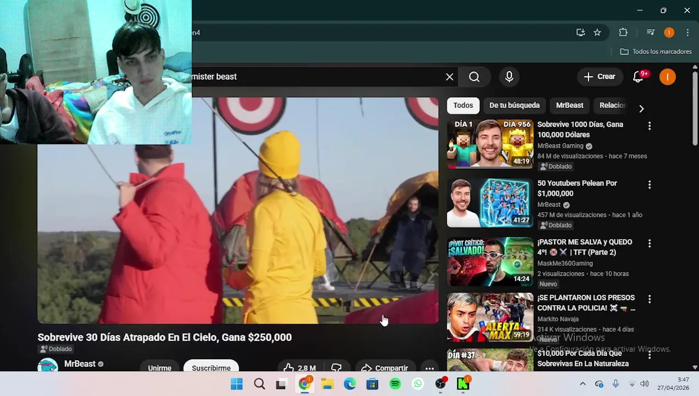Image resolution: width=699 pixels, height=396 pixels.
Task: Click the Compartir share button
Action: 385,367
